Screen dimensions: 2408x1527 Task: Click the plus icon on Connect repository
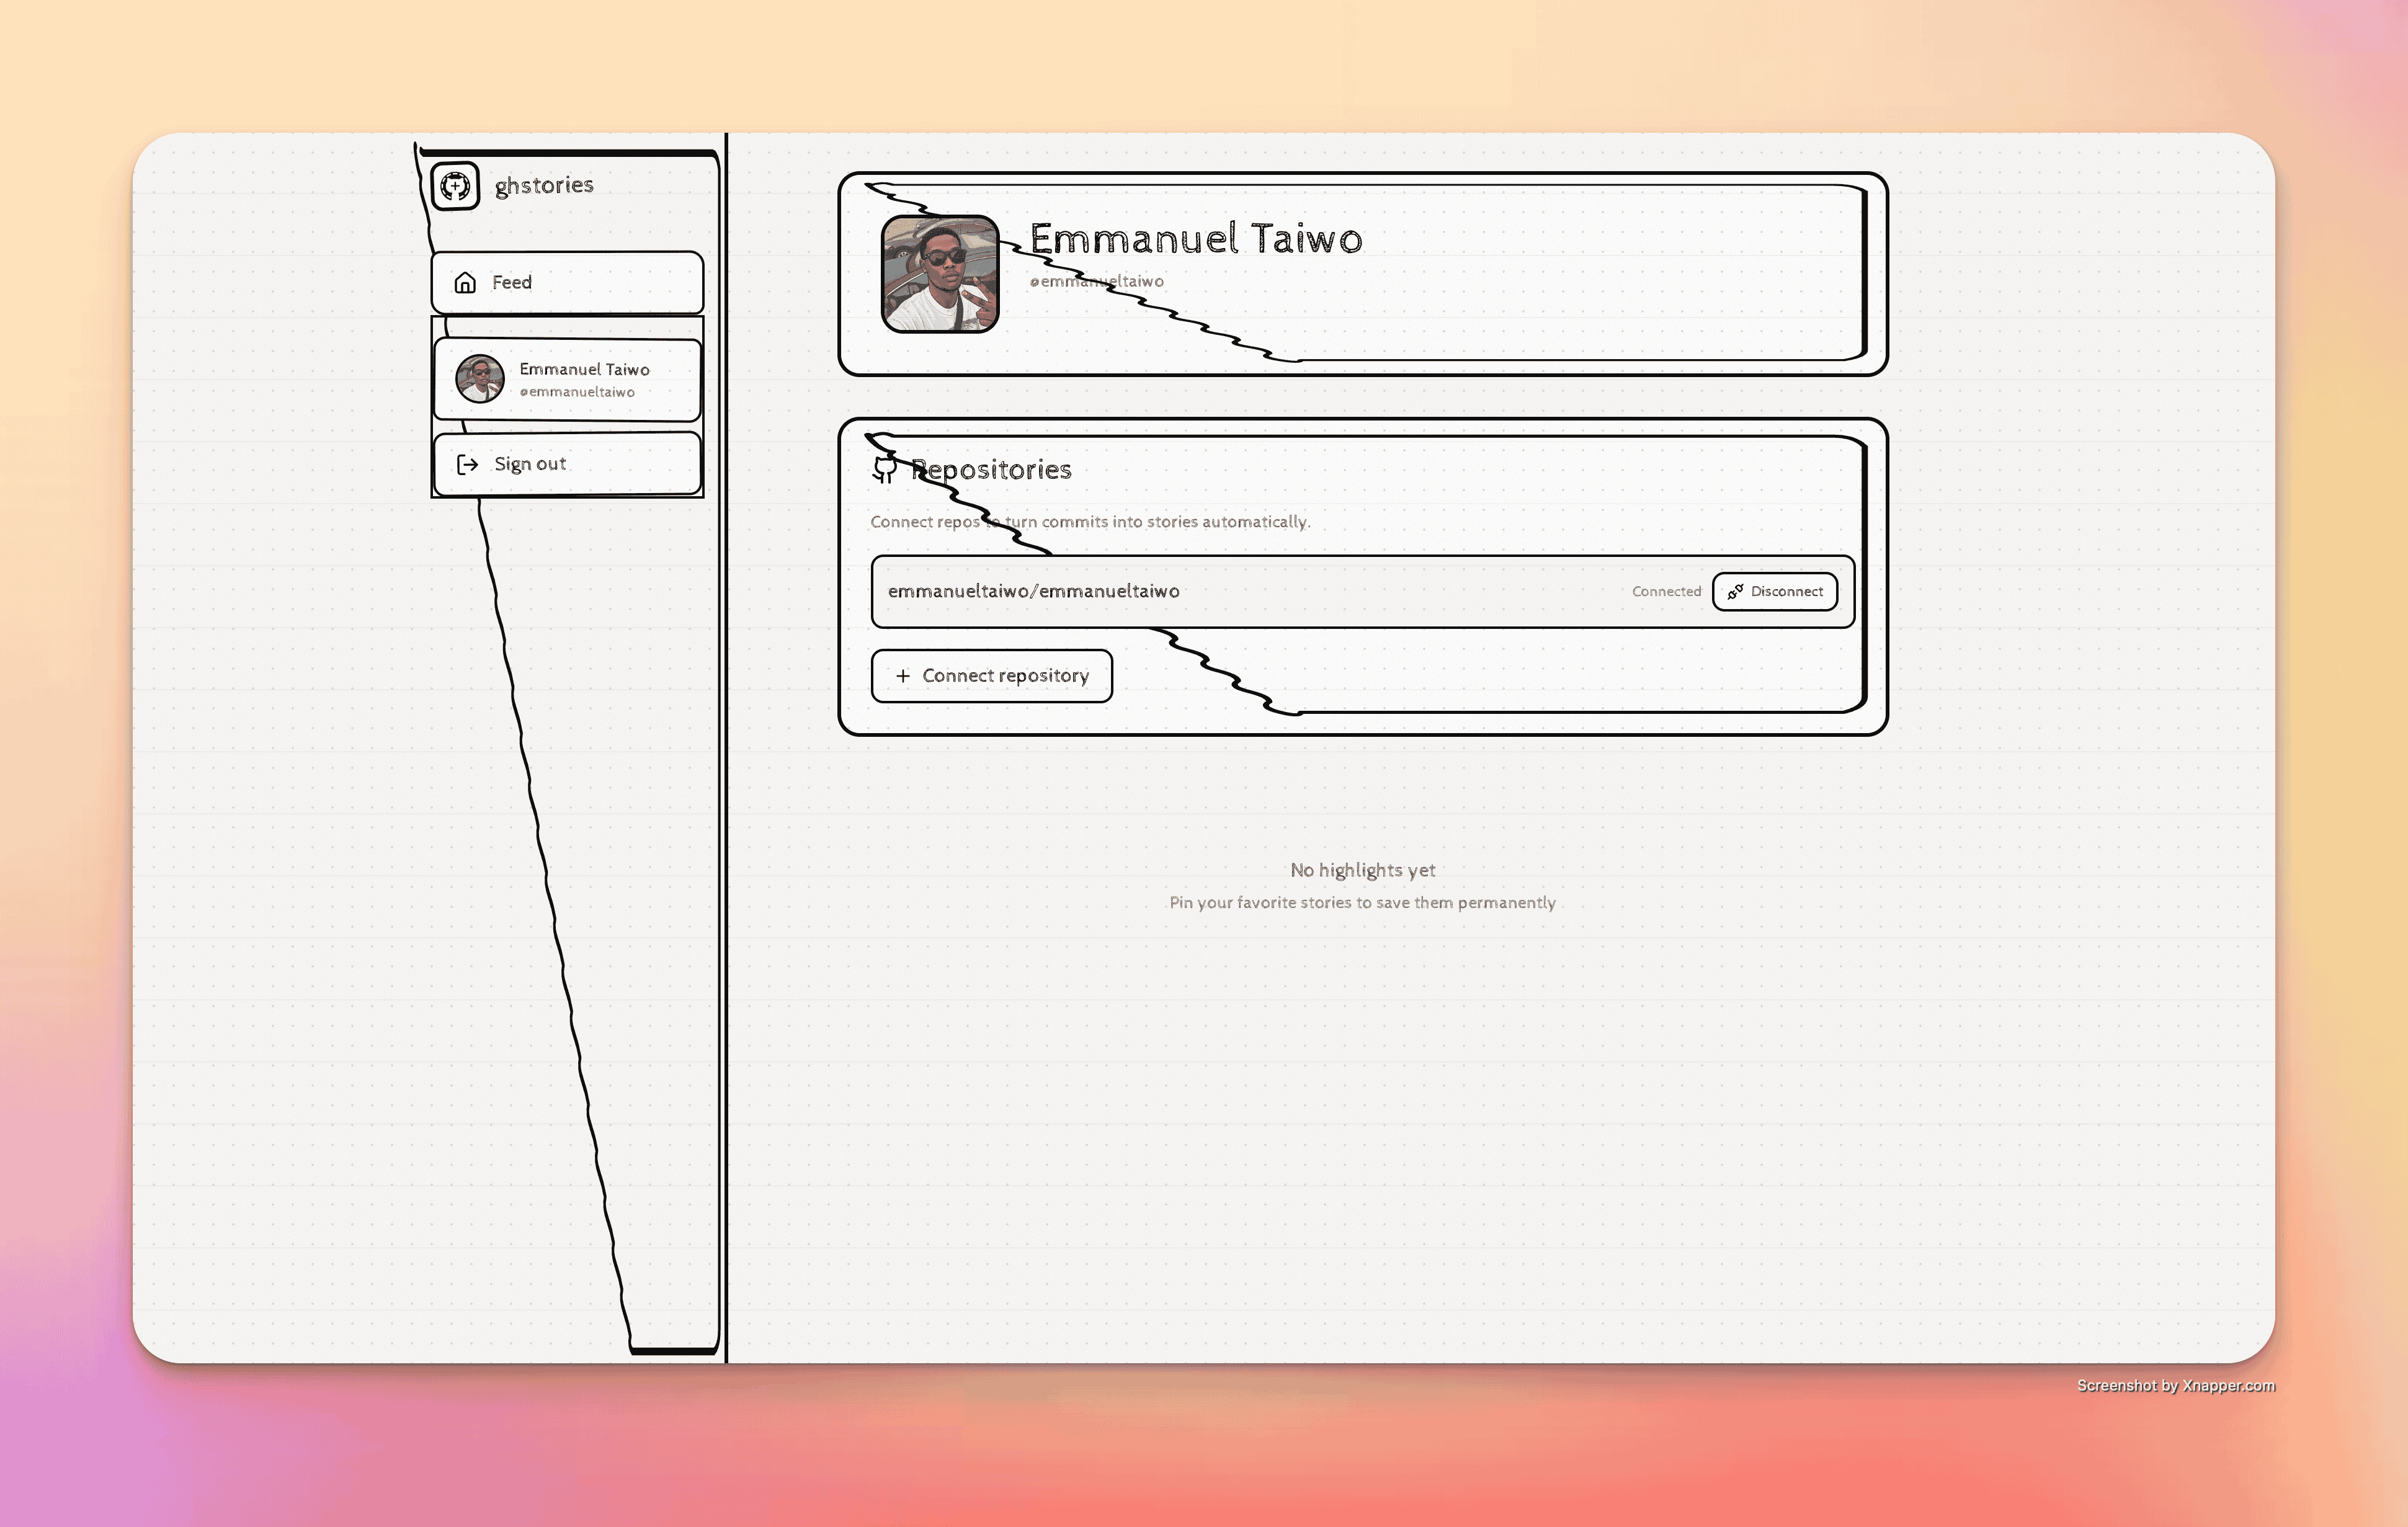(x=903, y=676)
